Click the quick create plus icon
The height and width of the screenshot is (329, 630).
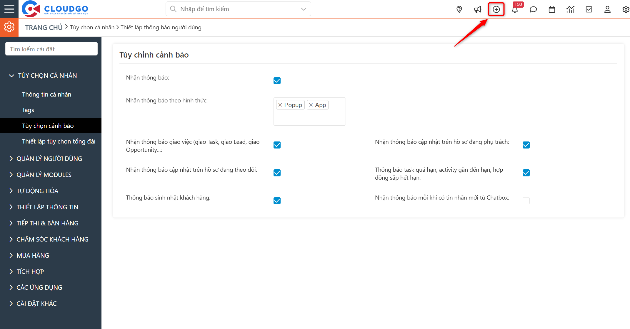tap(496, 9)
